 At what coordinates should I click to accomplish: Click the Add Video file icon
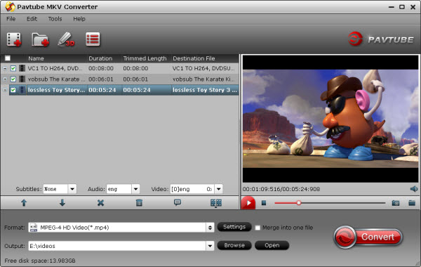(x=14, y=39)
